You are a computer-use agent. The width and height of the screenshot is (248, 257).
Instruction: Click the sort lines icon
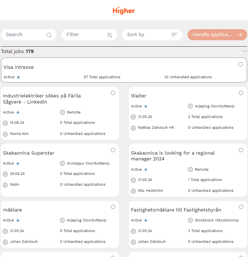(174, 35)
